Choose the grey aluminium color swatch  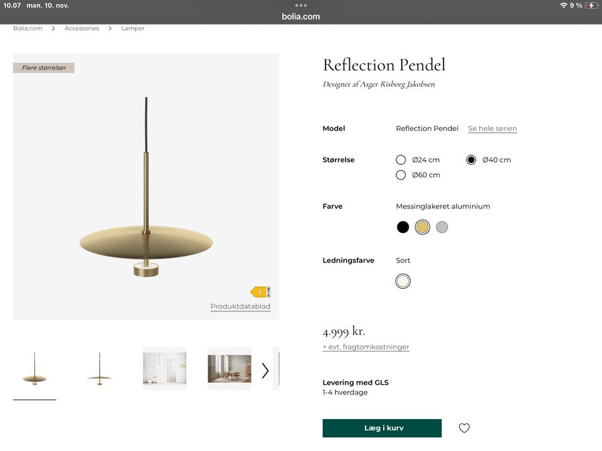pyautogui.click(x=442, y=227)
